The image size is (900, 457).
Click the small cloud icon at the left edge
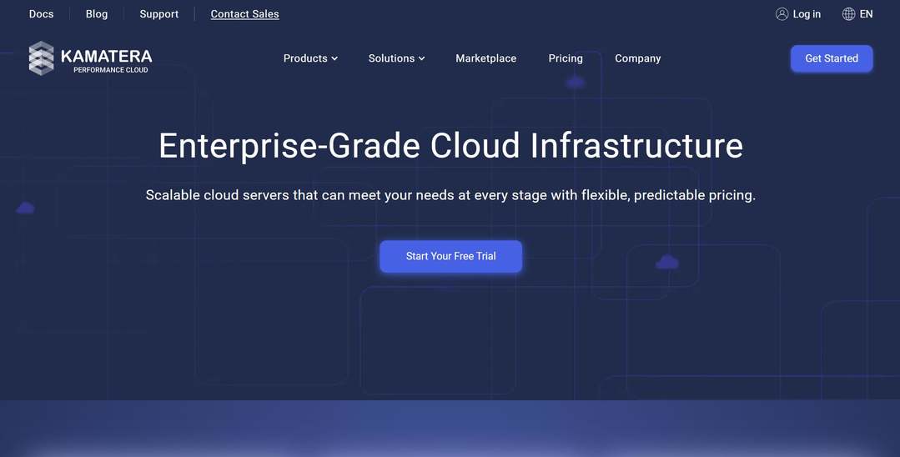(25, 208)
